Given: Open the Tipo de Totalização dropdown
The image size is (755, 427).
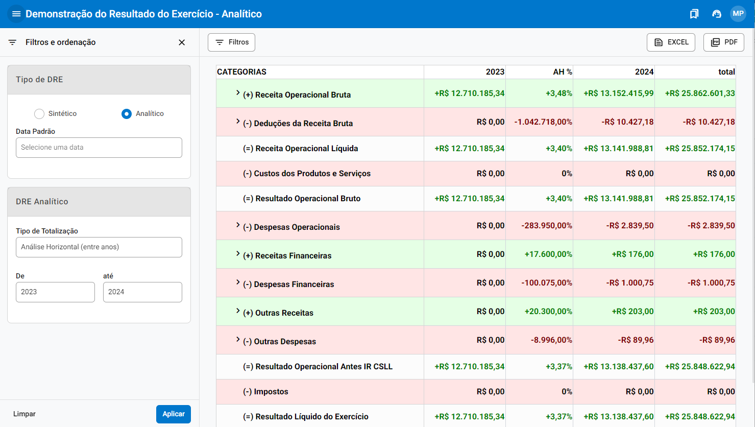Looking at the screenshot, I should (99, 247).
